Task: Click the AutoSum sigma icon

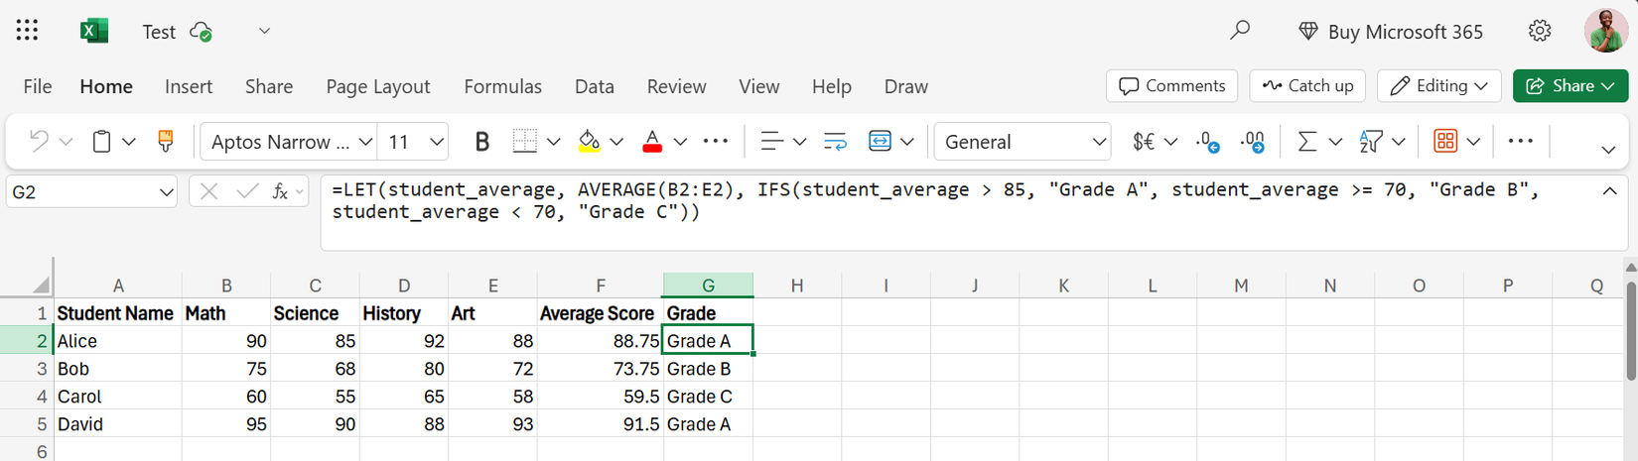Action: [x=1307, y=142]
